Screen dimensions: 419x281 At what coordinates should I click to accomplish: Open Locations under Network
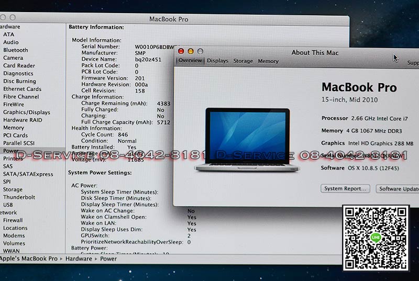15,228
